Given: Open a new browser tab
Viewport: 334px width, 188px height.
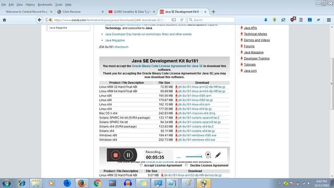Looking at the screenshot, I should [213, 11].
